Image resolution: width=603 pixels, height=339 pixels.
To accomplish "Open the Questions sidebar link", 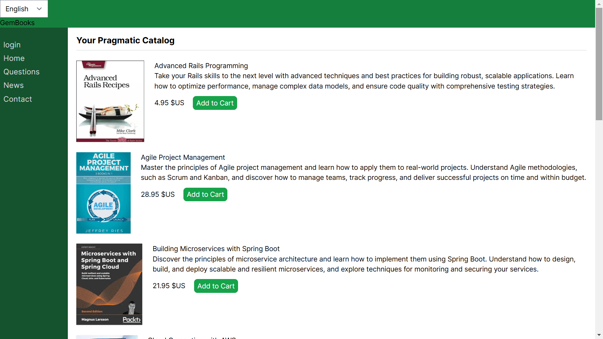I will click(x=21, y=72).
